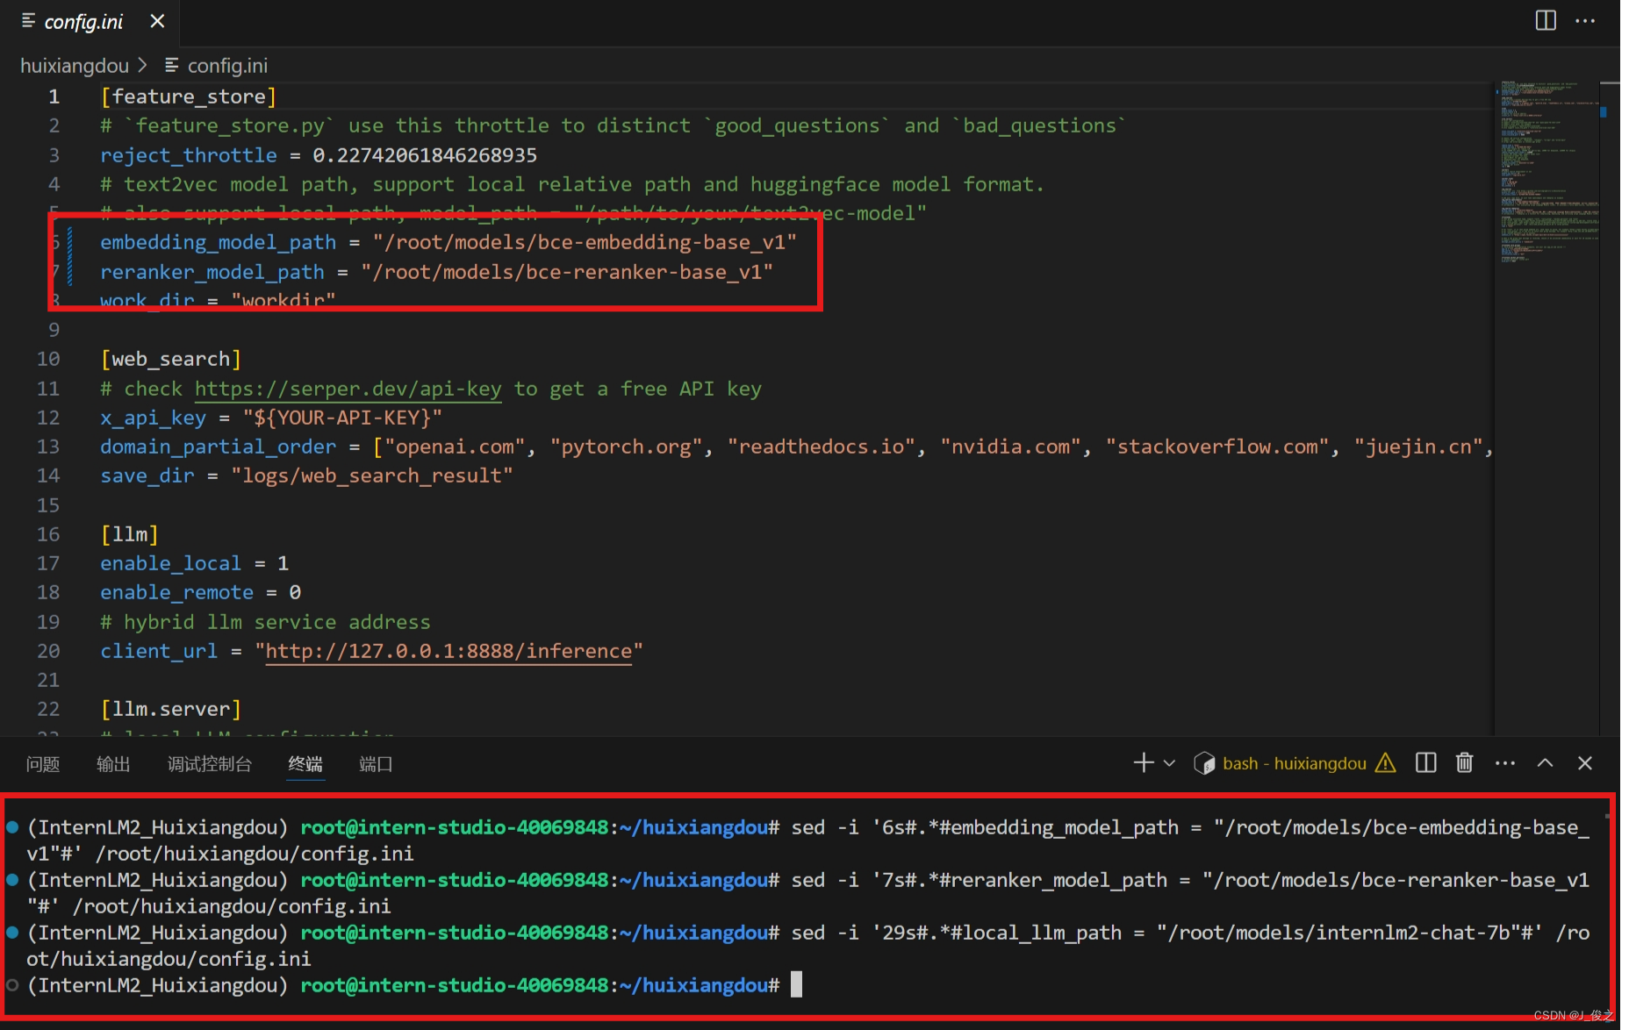Click the bash shell icon in terminal header

1204,763
